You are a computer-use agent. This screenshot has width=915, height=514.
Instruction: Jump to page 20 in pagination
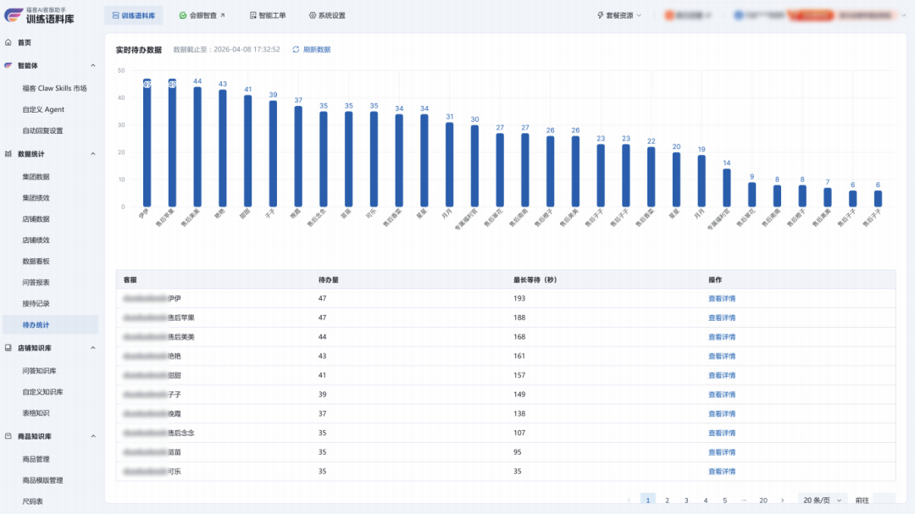pyautogui.click(x=762, y=500)
